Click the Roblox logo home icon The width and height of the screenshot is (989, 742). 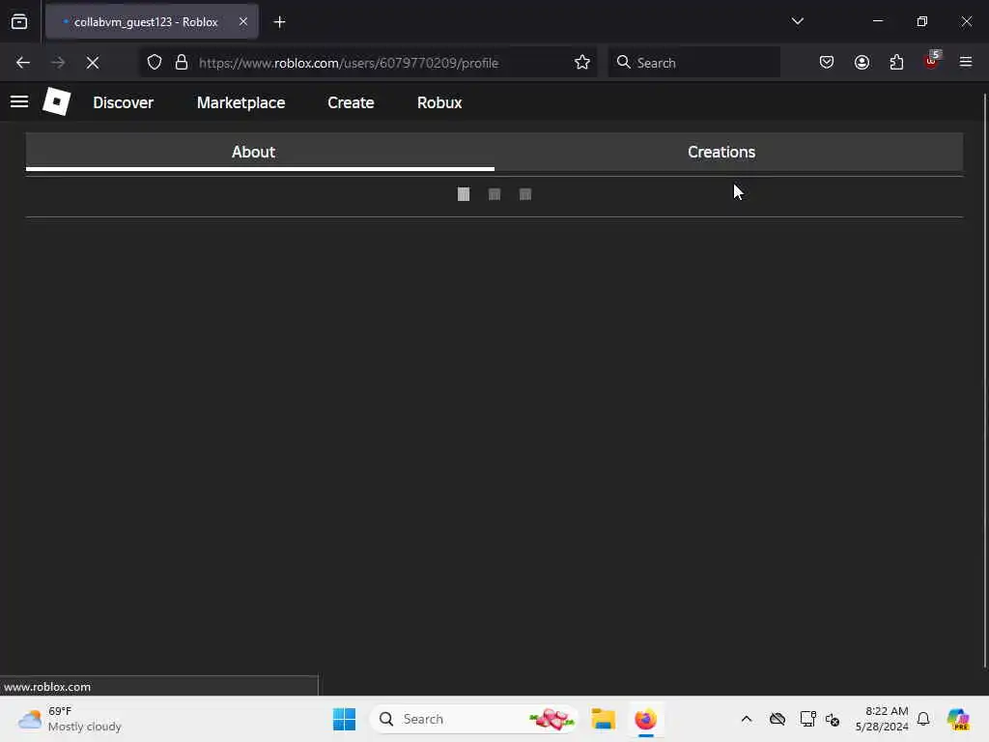[x=56, y=101]
